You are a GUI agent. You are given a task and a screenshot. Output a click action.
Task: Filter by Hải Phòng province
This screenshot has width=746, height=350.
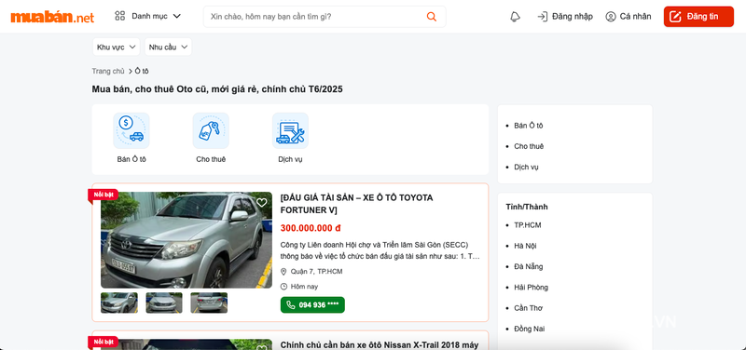pos(531,288)
